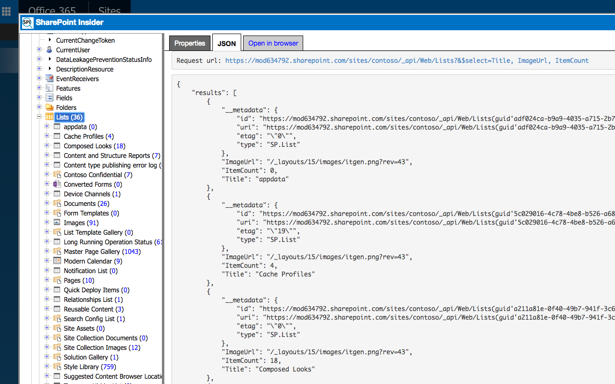Viewport: 615px width, 384px height.
Task: Select List Template Gallery (0)
Action: pos(98,232)
